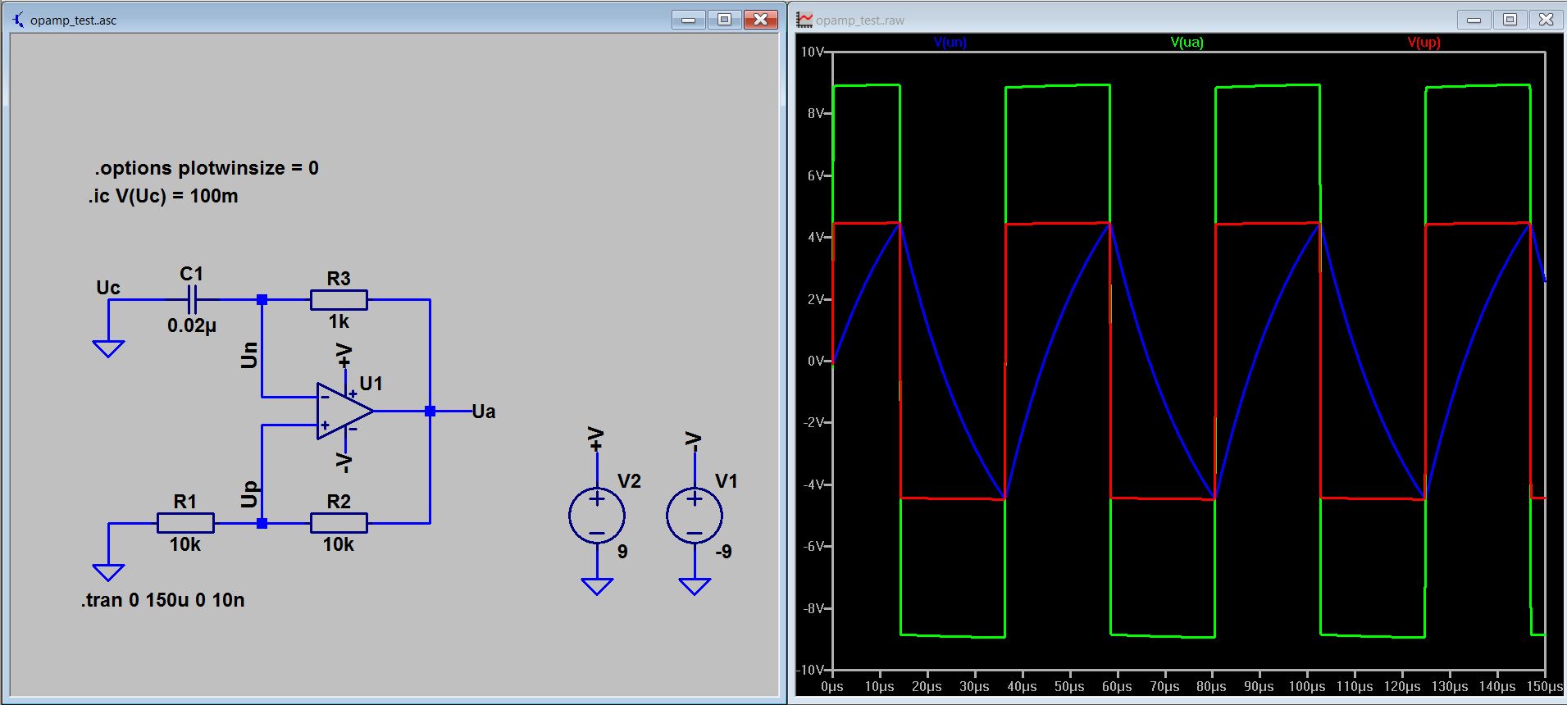Viewport: 1567px width, 705px height.
Task: Select voltage source V2 symbol
Action: (x=597, y=516)
